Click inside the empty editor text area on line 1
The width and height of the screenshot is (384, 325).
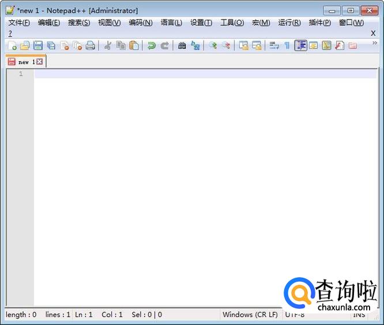point(202,74)
